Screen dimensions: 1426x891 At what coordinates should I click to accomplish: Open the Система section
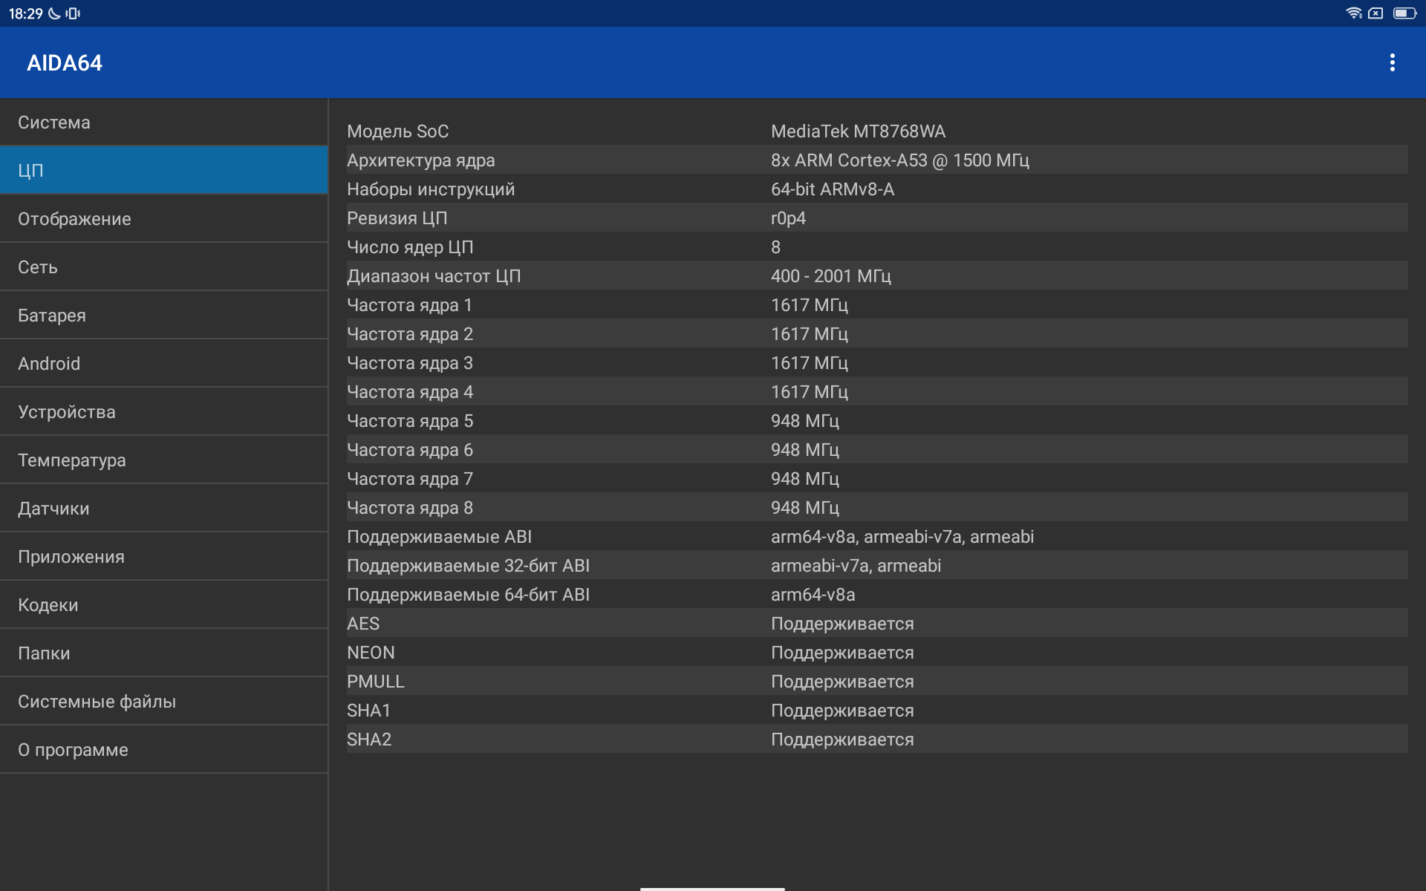tap(163, 122)
